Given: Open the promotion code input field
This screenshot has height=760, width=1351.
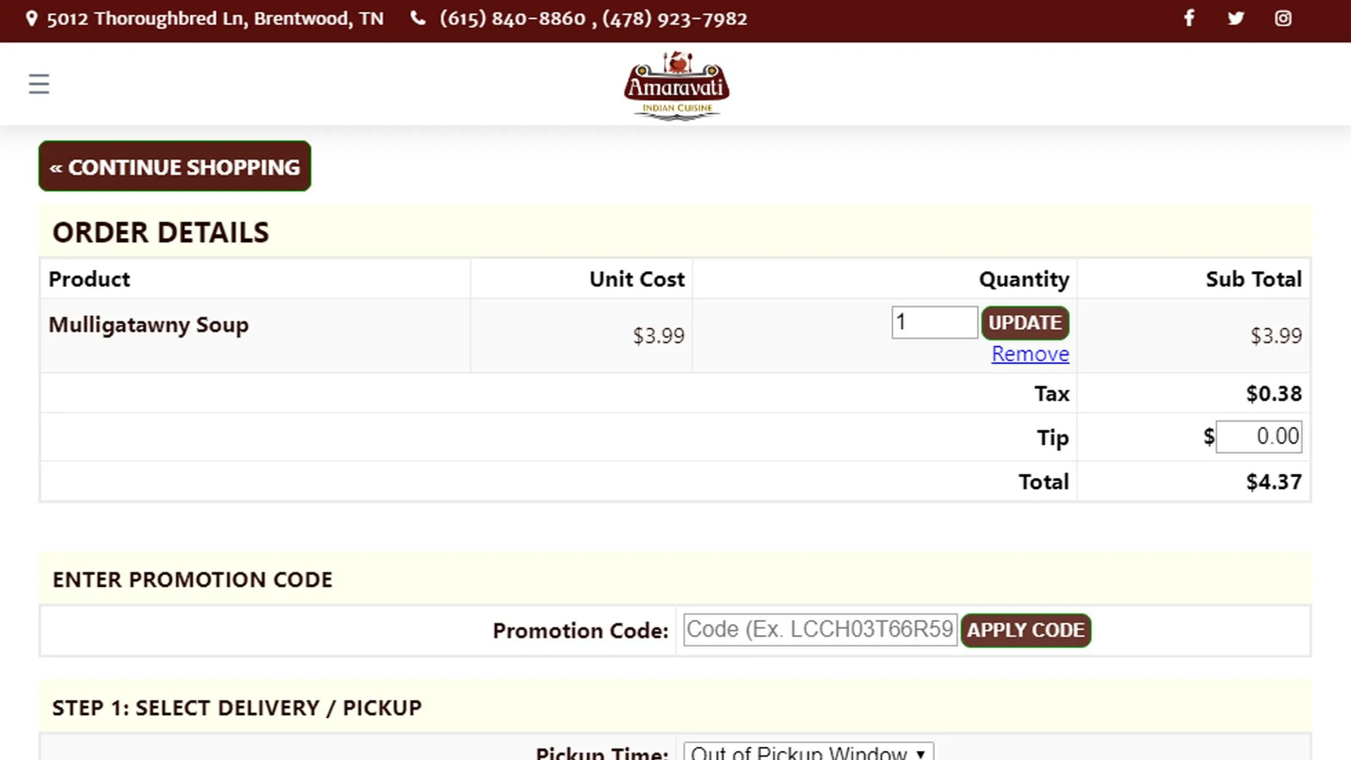Looking at the screenshot, I should click(x=819, y=630).
